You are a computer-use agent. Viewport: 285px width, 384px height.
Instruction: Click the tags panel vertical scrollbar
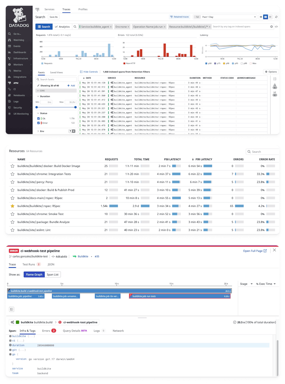pos(277,358)
